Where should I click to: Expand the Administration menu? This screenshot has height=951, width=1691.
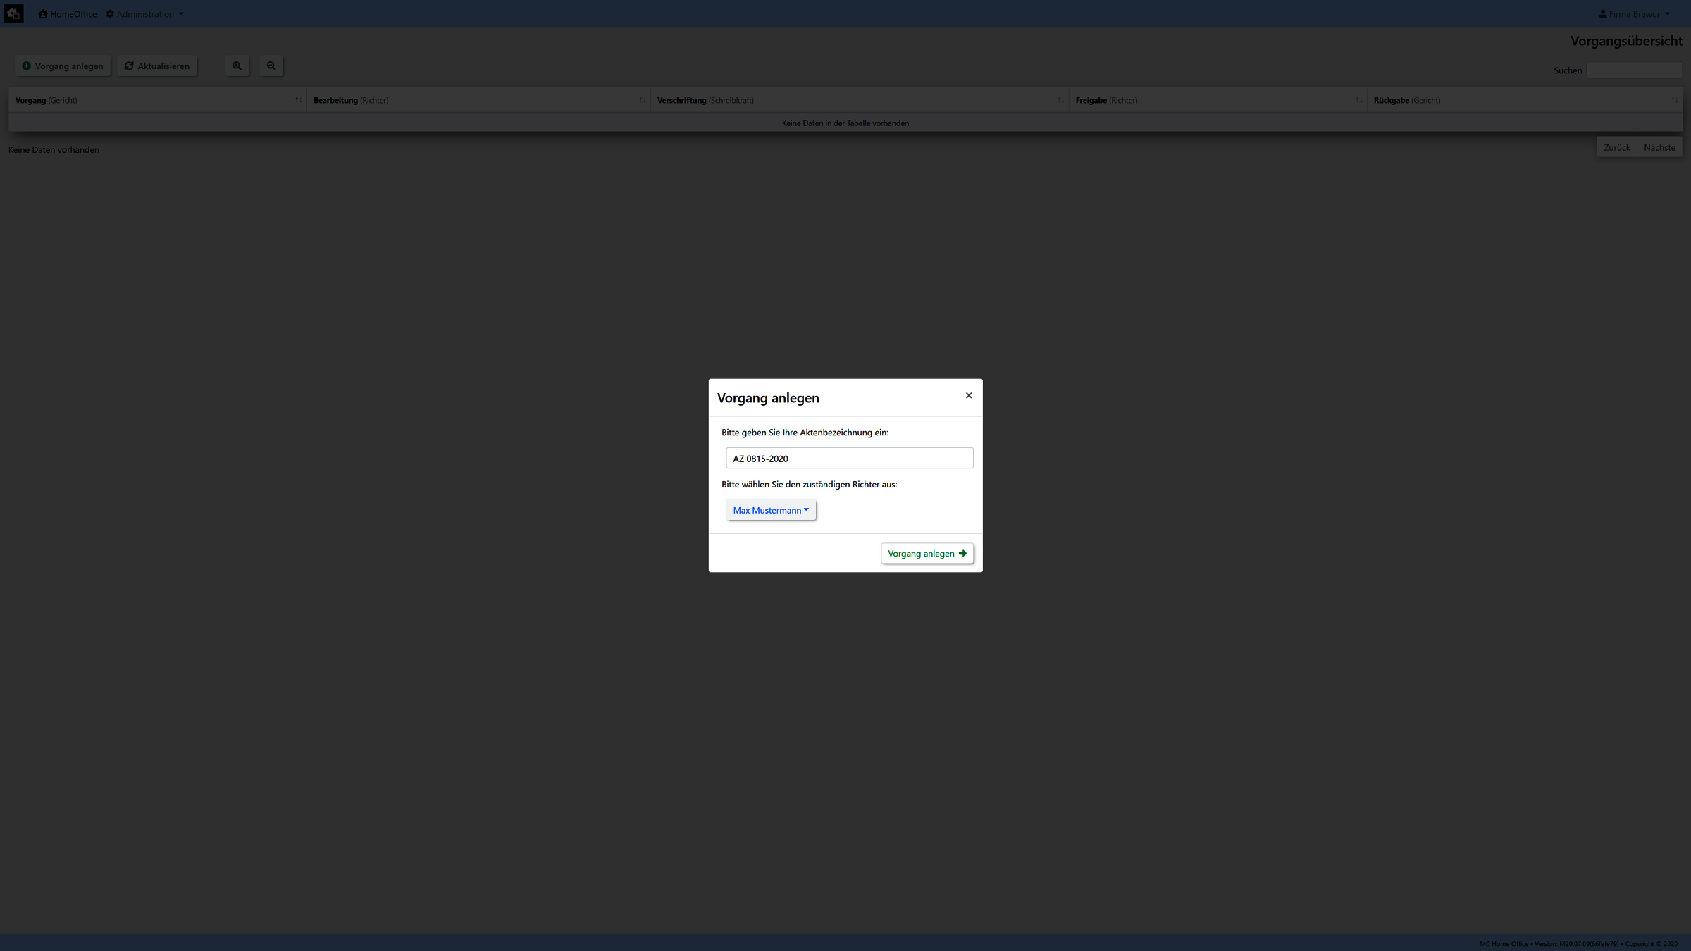(145, 14)
